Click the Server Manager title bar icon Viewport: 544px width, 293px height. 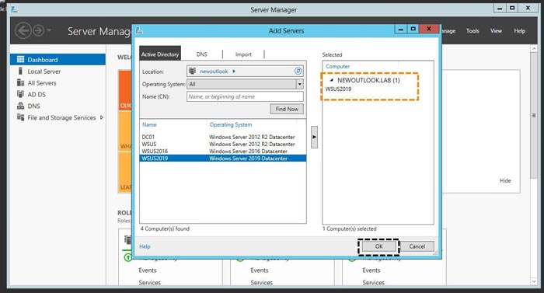(14, 9)
